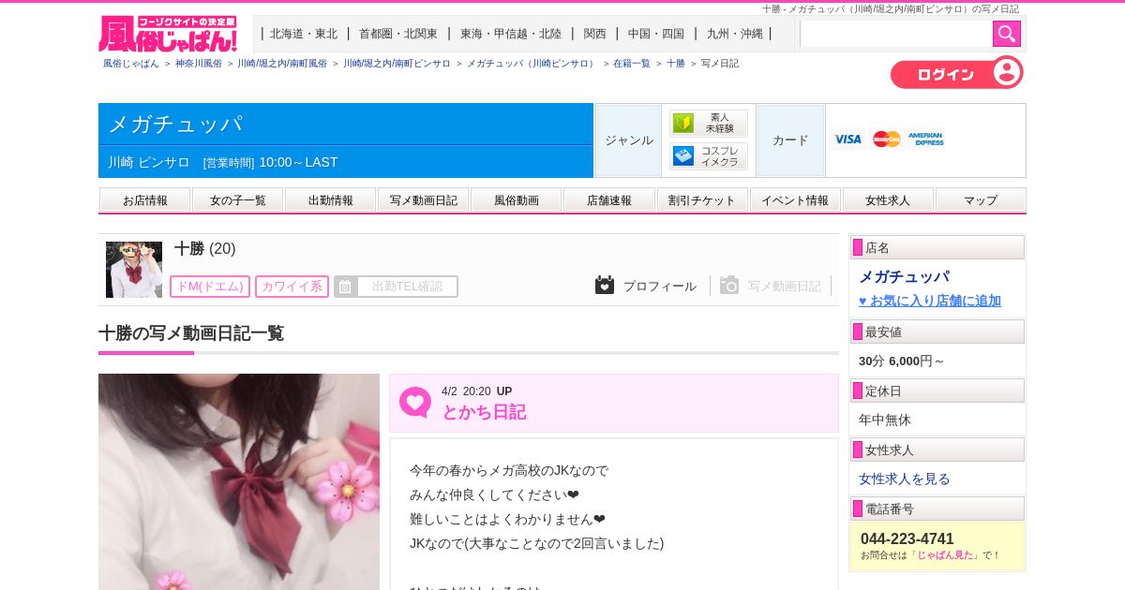Viewport: 1125px width, 590px height.
Task: Click the メガチュッパ header title
Action: point(175,125)
